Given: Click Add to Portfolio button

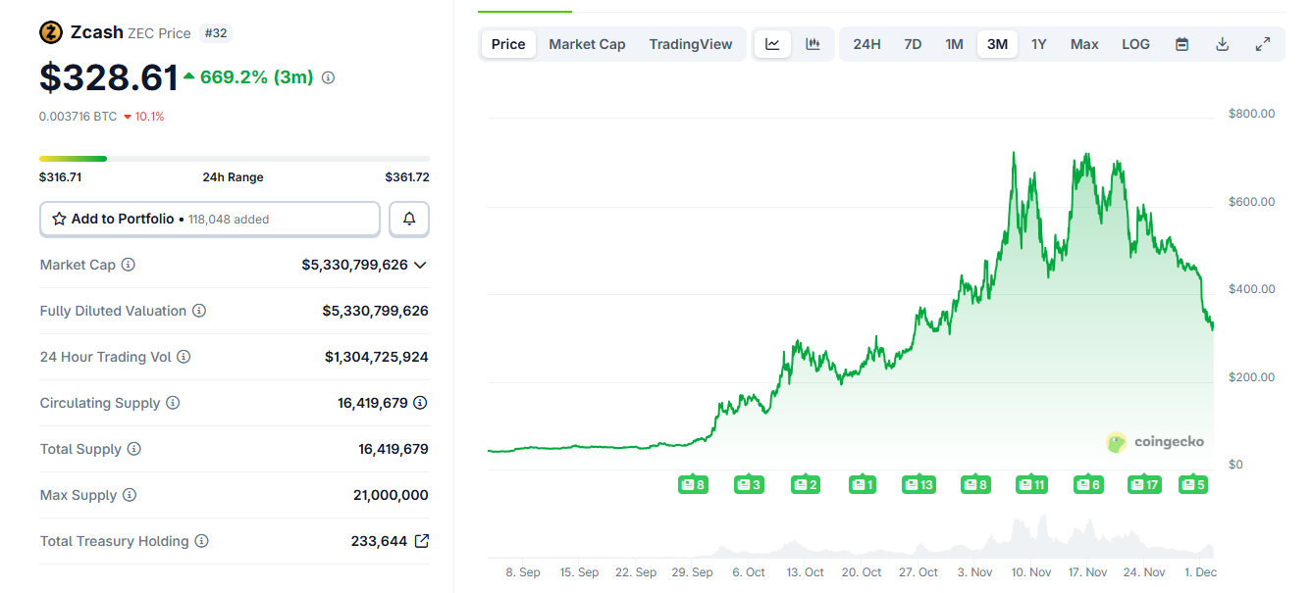Looking at the screenshot, I should 209,220.
